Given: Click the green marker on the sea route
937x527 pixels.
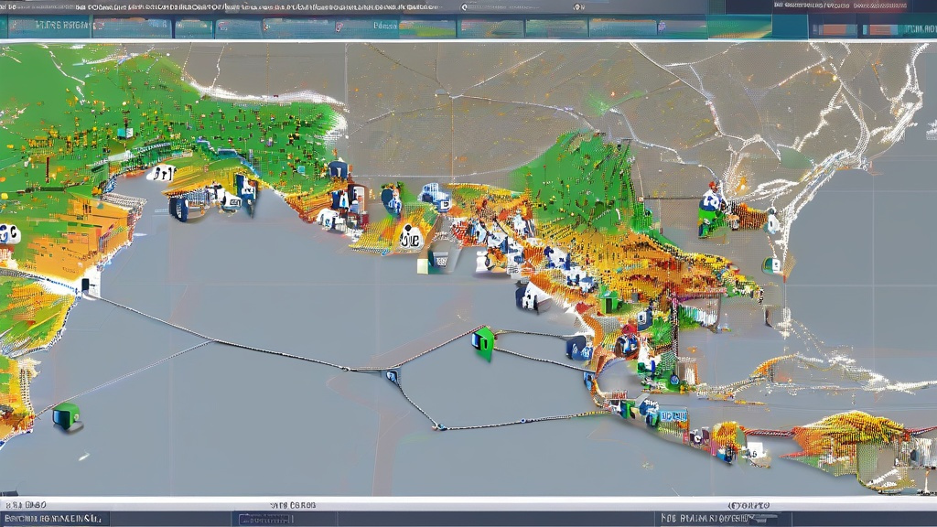Looking at the screenshot, I should tap(483, 342).
